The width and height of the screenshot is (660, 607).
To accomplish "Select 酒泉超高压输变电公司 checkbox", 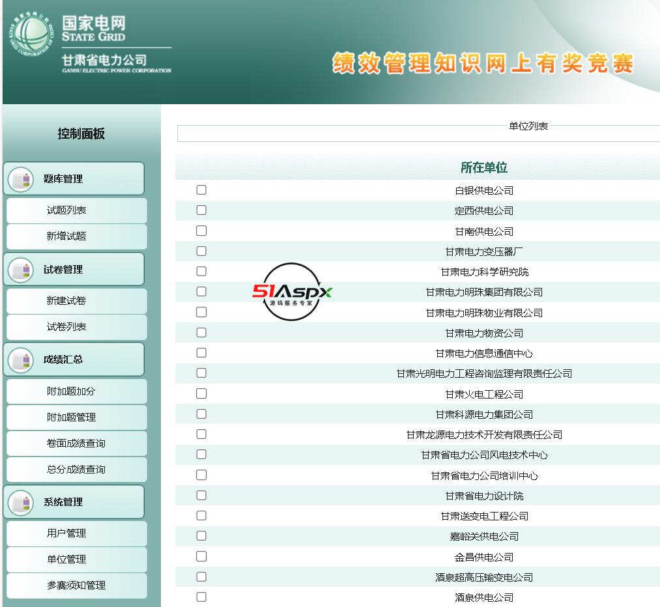I will (201, 576).
